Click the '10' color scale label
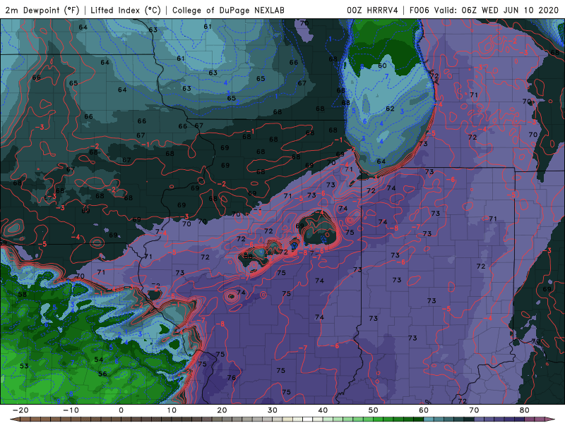The height and width of the screenshot is (423, 565). (172, 410)
